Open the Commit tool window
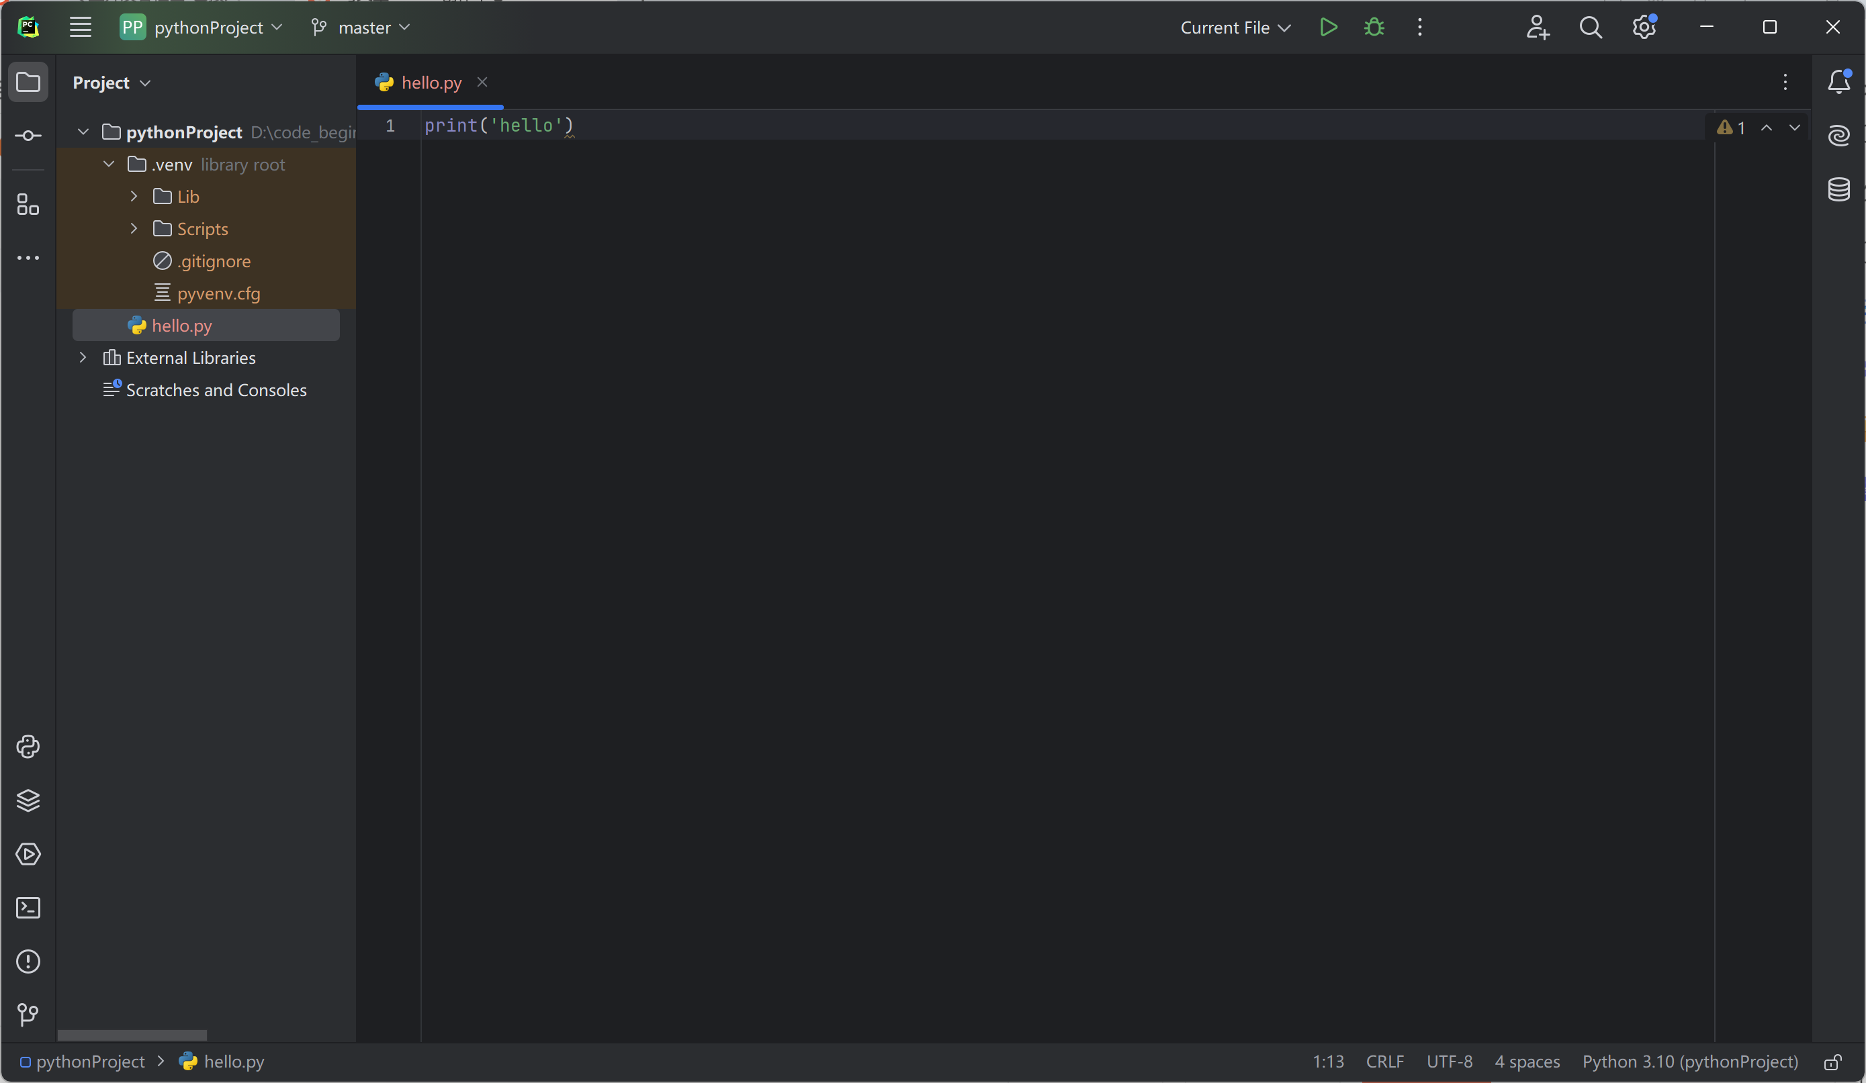This screenshot has height=1083, width=1866. pyautogui.click(x=28, y=136)
